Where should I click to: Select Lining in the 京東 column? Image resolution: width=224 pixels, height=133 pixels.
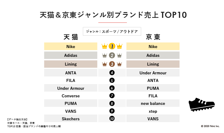pyautogui.click(x=153, y=64)
